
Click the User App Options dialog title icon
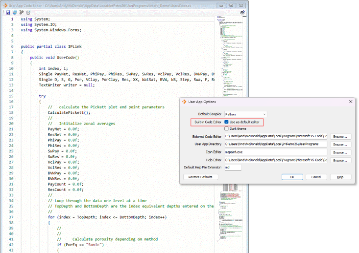185,102
